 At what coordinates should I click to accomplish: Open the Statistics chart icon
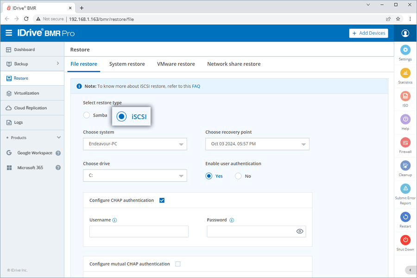click(x=405, y=73)
